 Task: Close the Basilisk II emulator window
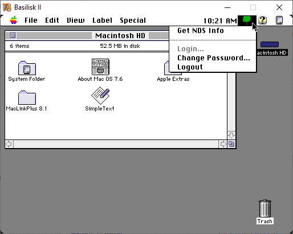coord(279,7)
